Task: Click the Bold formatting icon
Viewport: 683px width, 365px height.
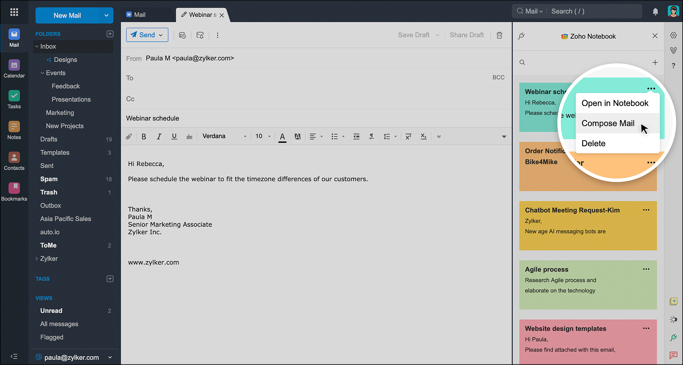Action: tap(144, 136)
